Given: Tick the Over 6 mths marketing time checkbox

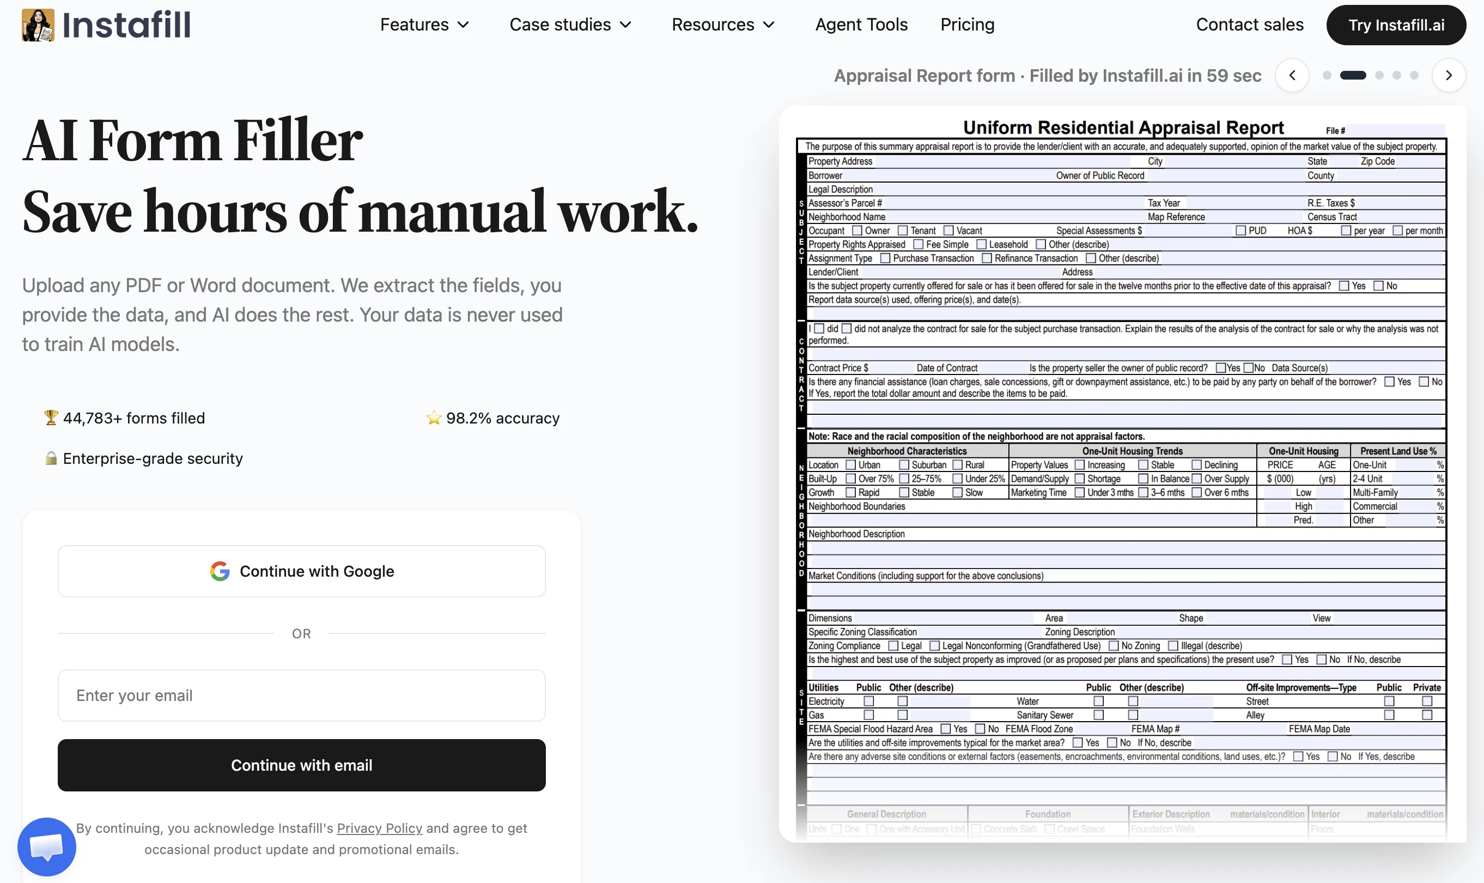Looking at the screenshot, I should 1196,493.
